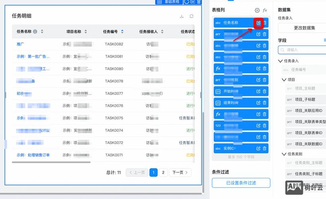This screenshot has height=199, width=326.
Task: Delete the 实例ID column
Action: coord(264,148)
